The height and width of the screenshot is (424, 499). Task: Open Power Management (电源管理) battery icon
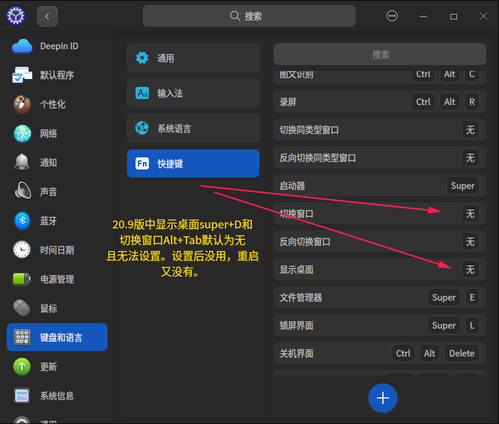(x=21, y=279)
